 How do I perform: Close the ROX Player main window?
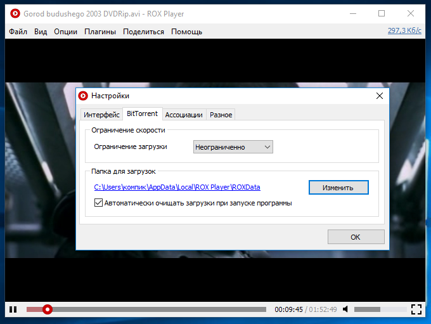tap(411, 13)
